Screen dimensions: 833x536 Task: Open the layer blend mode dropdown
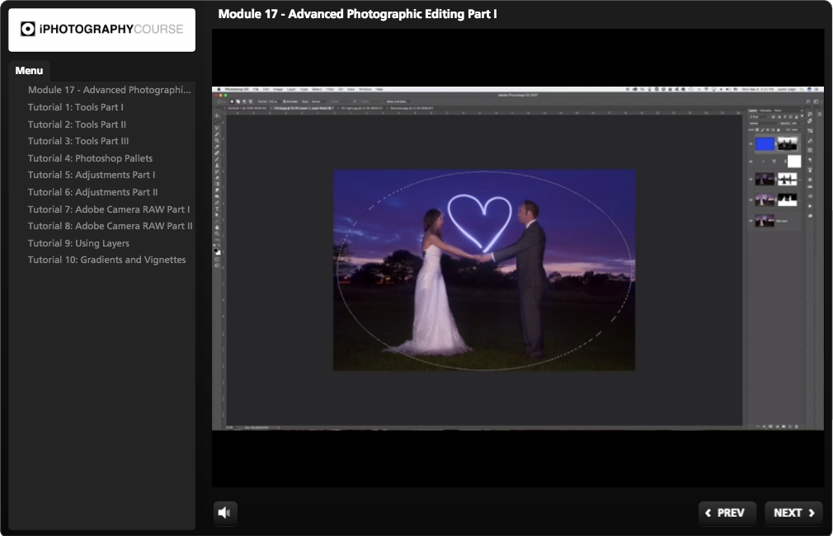(763, 123)
